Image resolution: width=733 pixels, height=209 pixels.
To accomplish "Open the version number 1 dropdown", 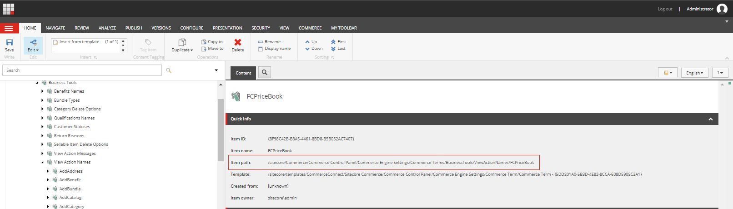I will point(720,73).
